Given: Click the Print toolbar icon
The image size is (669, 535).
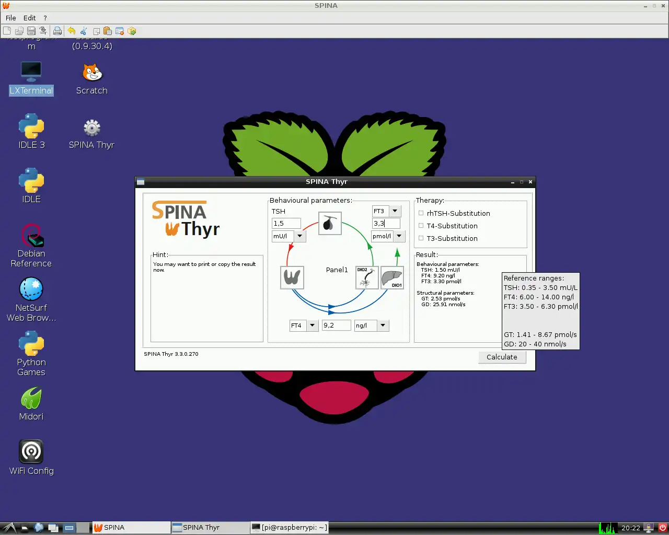Looking at the screenshot, I should (57, 31).
